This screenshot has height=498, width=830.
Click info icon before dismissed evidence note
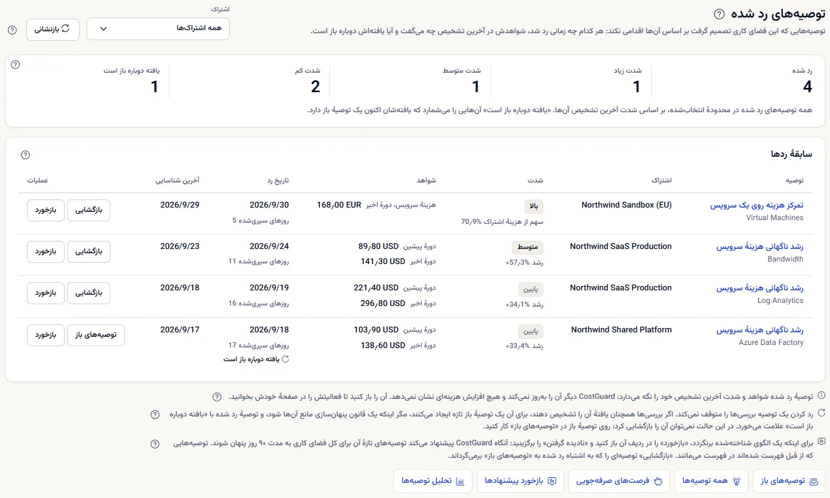pos(822,396)
